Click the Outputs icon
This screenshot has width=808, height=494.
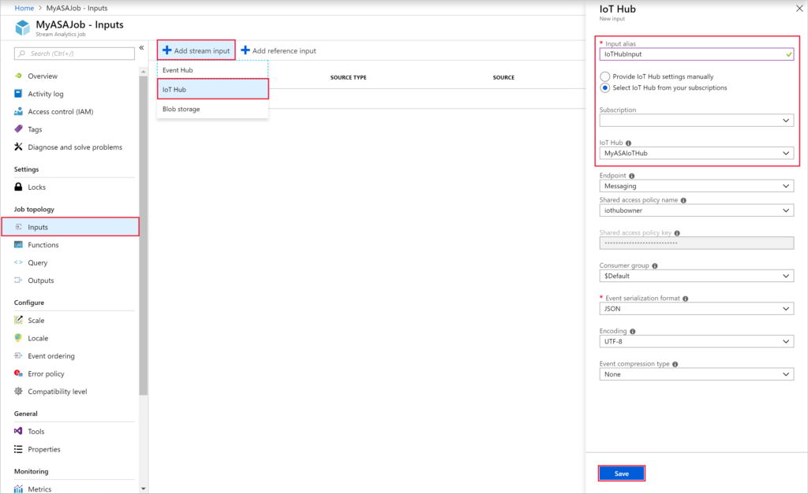tap(19, 280)
